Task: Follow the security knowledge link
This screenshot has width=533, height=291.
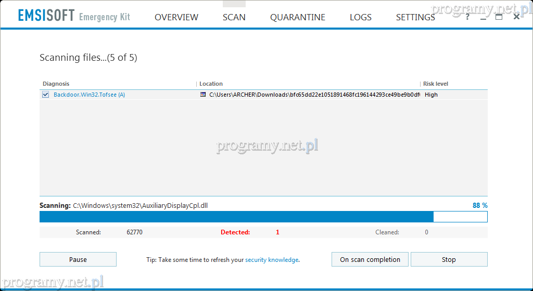Action: click(272, 260)
